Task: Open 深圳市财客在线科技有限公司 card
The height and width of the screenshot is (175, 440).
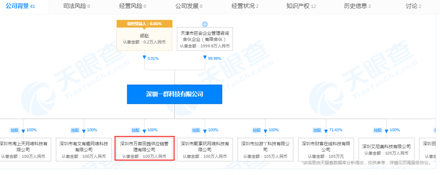Action: [x=326, y=149]
